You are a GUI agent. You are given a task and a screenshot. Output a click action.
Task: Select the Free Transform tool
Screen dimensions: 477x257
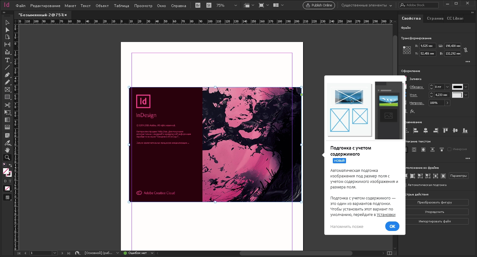click(x=7, y=112)
